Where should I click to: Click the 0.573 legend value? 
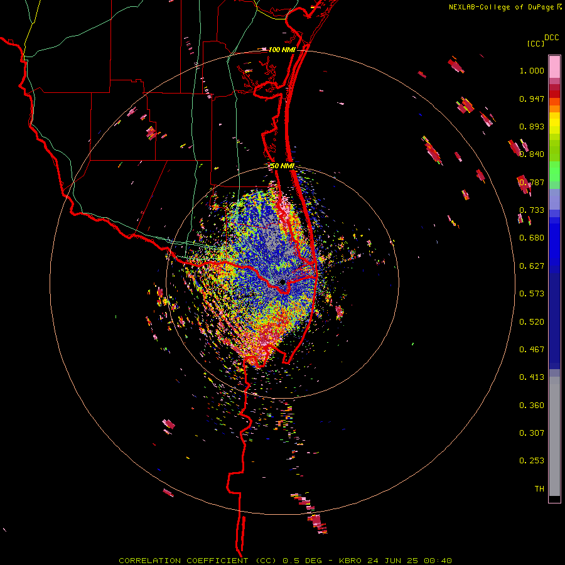[x=532, y=294]
